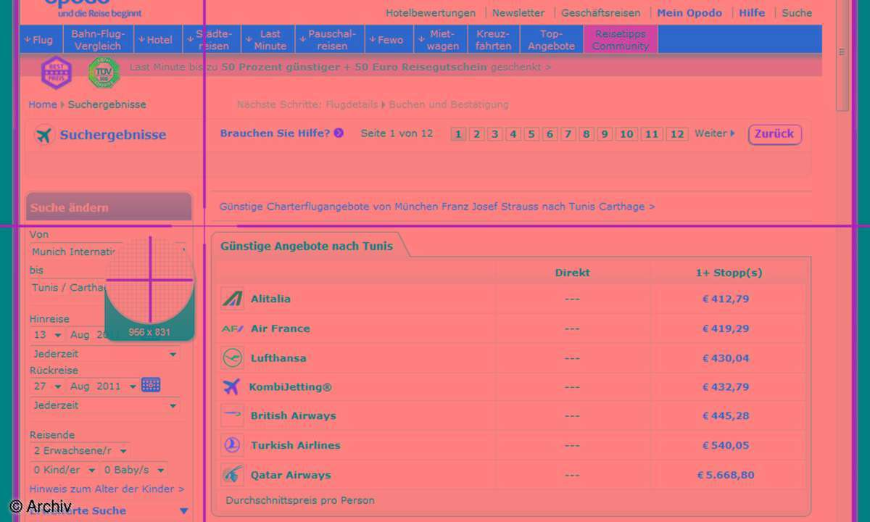870x522 pixels.
Task: Click the Qatar Airways logo icon
Action: pos(232,475)
